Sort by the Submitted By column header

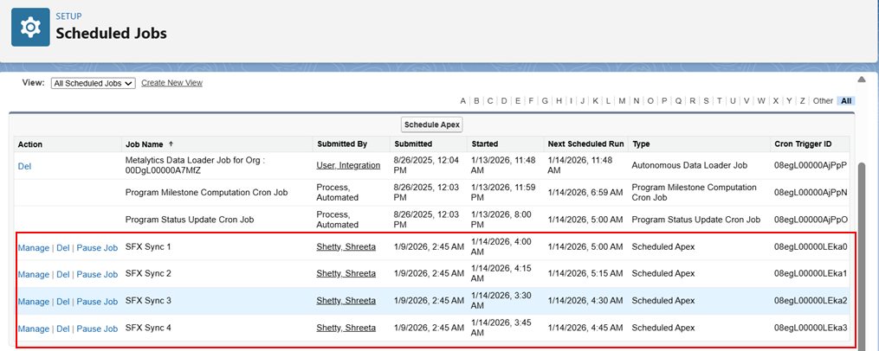(x=342, y=144)
